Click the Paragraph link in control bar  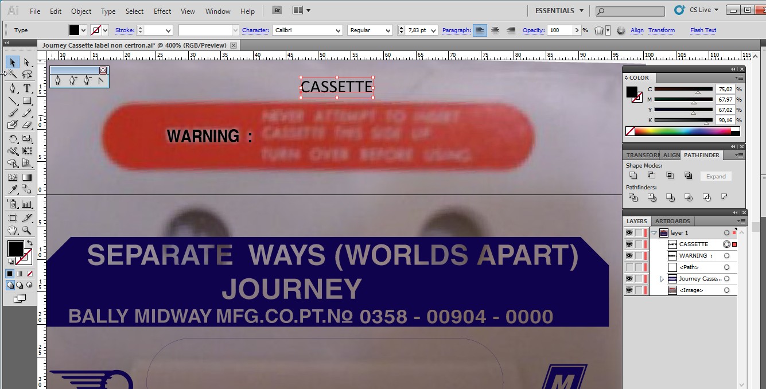[457, 30]
